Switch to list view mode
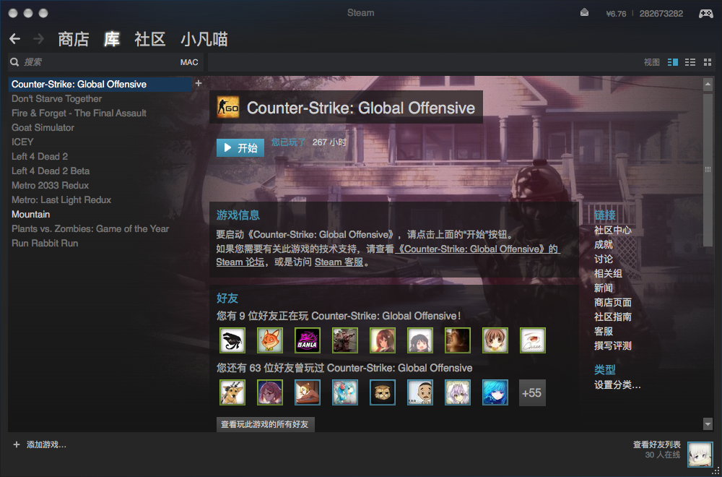This screenshot has height=477, width=722. click(x=690, y=62)
